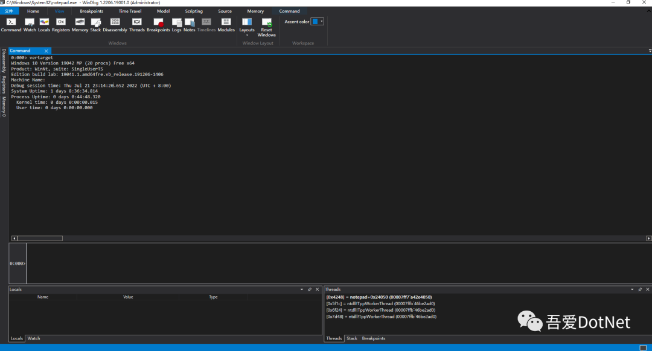Switch to the Threads bottom tab
The image size is (652, 351).
tap(334, 338)
